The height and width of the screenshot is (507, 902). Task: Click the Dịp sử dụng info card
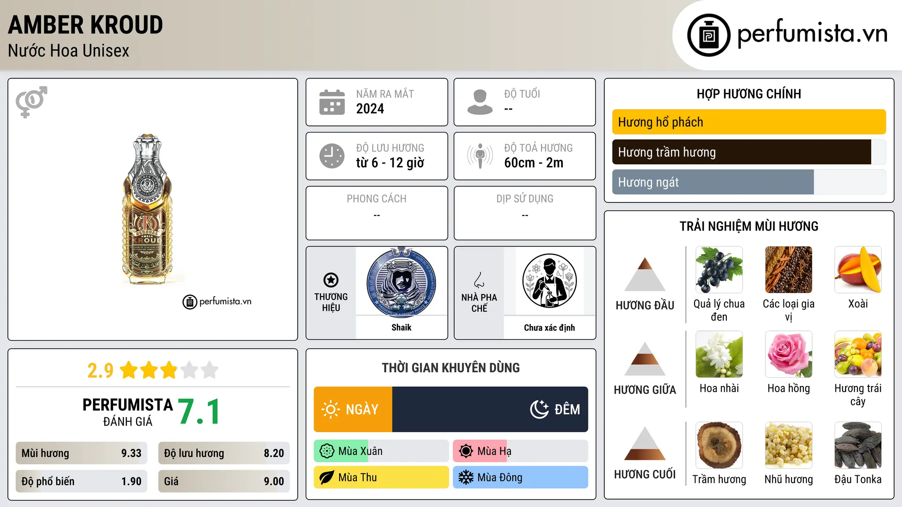click(525, 213)
